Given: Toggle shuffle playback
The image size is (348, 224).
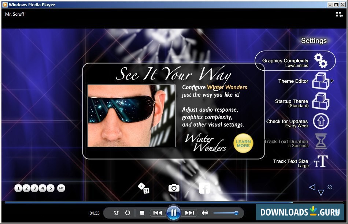Looking at the screenshot, I should tap(116, 213).
